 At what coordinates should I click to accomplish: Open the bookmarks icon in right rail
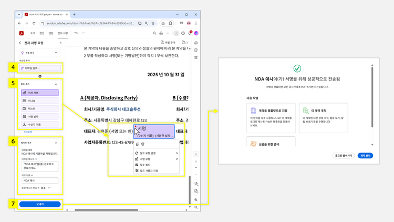(x=196, y=50)
